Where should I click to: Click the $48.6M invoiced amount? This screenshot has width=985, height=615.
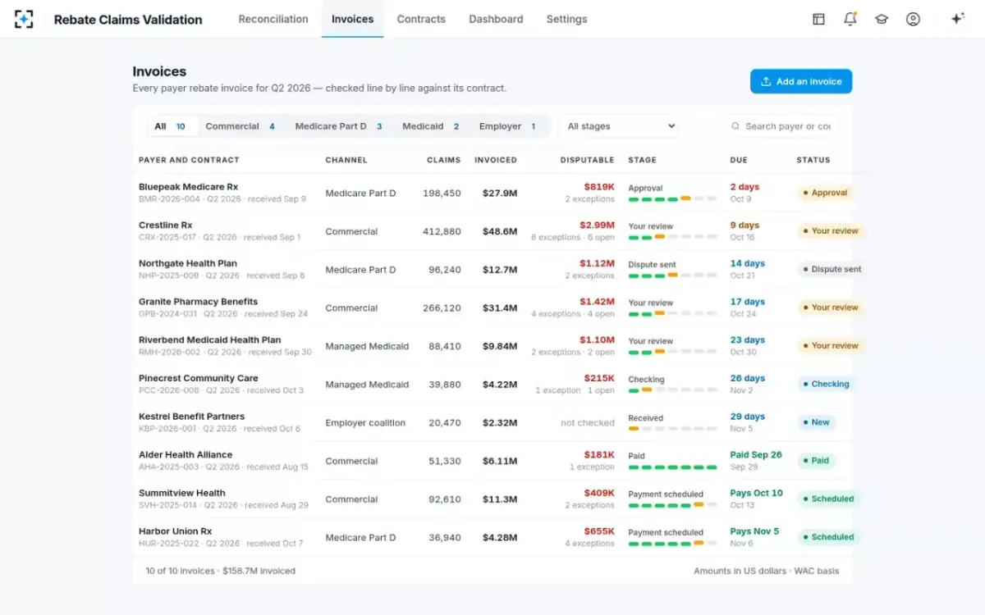coord(500,231)
